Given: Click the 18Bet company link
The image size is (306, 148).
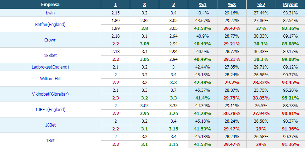Looking at the screenshot, I should pos(50,125).
